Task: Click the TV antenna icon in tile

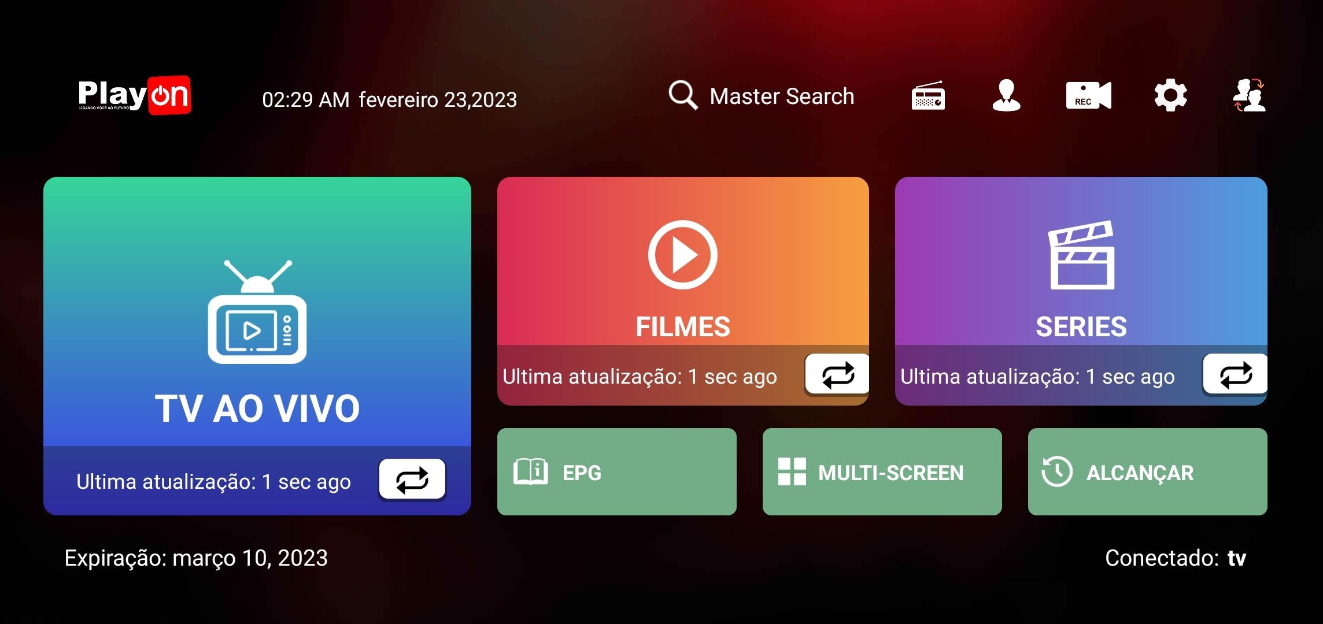Action: 257,312
